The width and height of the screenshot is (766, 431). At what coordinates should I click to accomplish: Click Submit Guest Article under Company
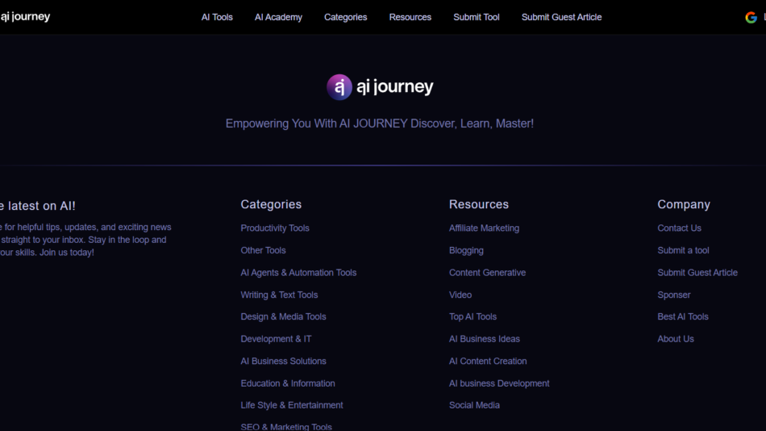tap(697, 273)
